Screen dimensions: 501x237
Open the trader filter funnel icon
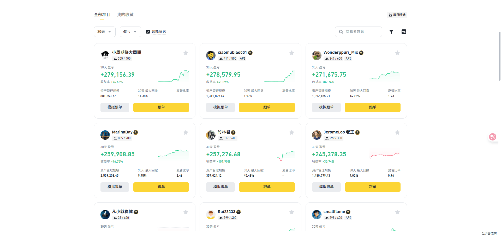click(x=391, y=32)
